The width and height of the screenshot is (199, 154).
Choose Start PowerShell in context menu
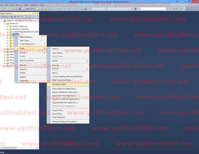pos(31,61)
